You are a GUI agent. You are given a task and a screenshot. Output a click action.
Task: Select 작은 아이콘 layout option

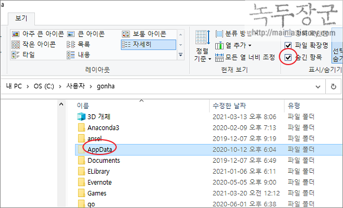tap(33, 45)
